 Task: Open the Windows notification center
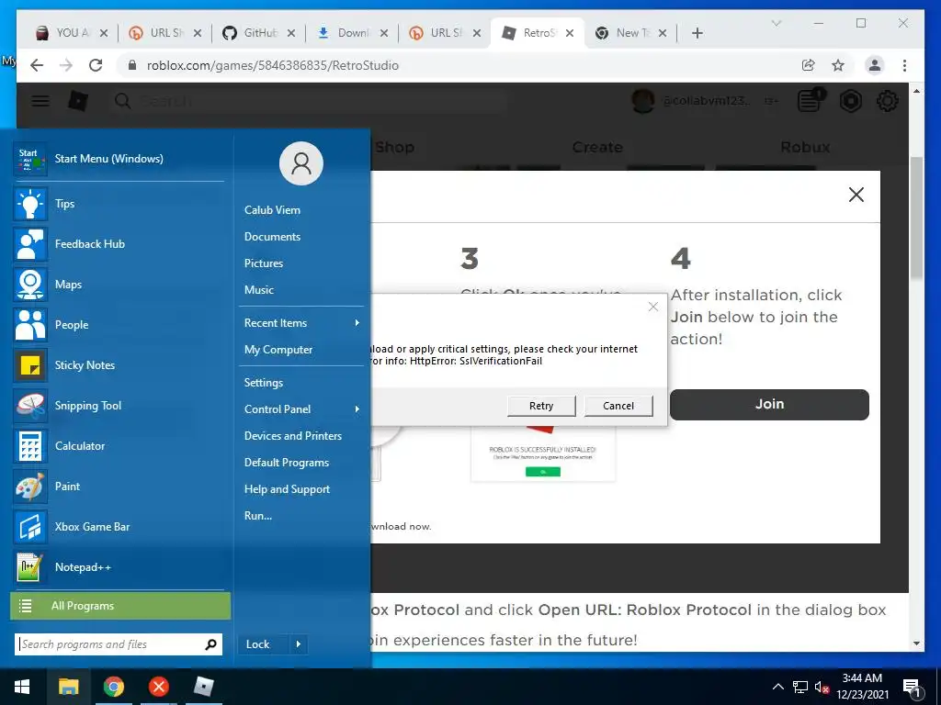pyautogui.click(x=912, y=688)
